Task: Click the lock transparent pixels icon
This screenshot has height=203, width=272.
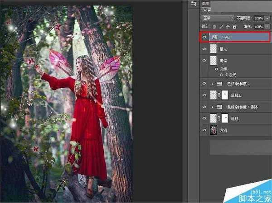Action: coord(215,26)
